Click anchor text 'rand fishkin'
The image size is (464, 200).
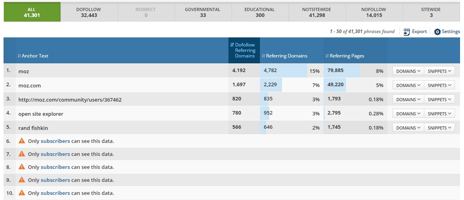pos(33,128)
